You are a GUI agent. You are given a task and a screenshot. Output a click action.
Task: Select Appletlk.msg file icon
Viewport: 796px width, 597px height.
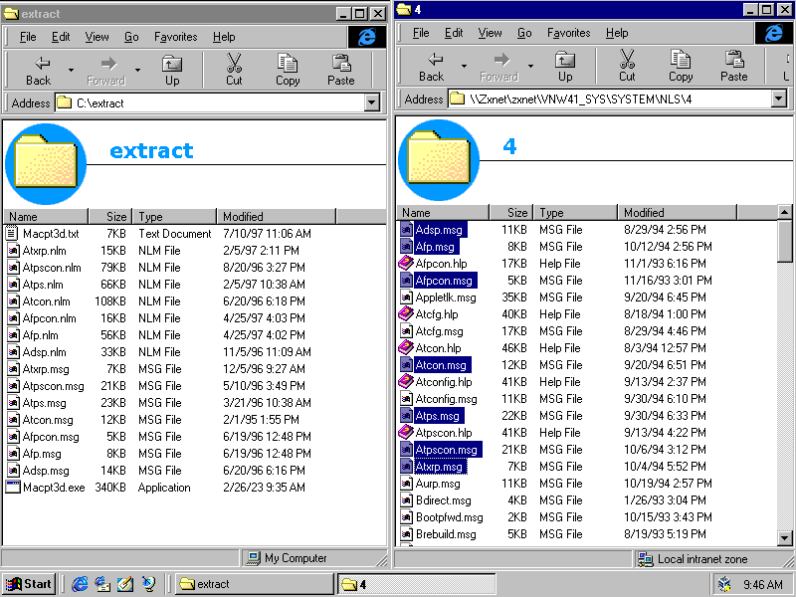[x=406, y=297]
